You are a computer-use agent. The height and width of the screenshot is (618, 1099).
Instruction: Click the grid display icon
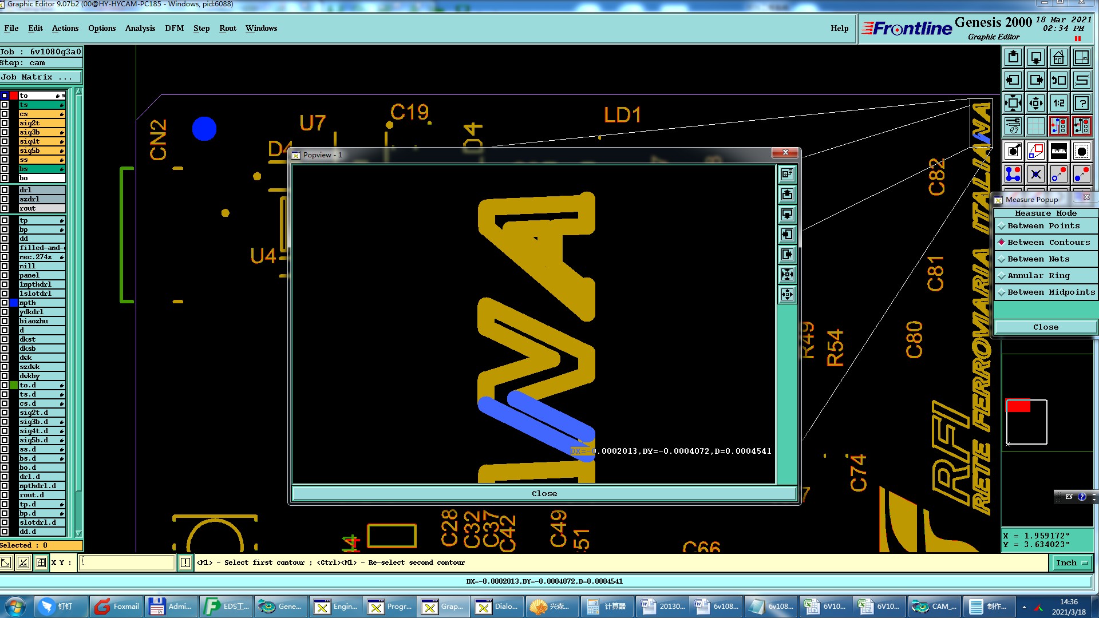pyautogui.click(x=1035, y=126)
